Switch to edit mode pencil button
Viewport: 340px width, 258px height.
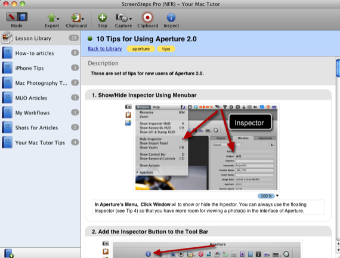click(x=12, y=17)
